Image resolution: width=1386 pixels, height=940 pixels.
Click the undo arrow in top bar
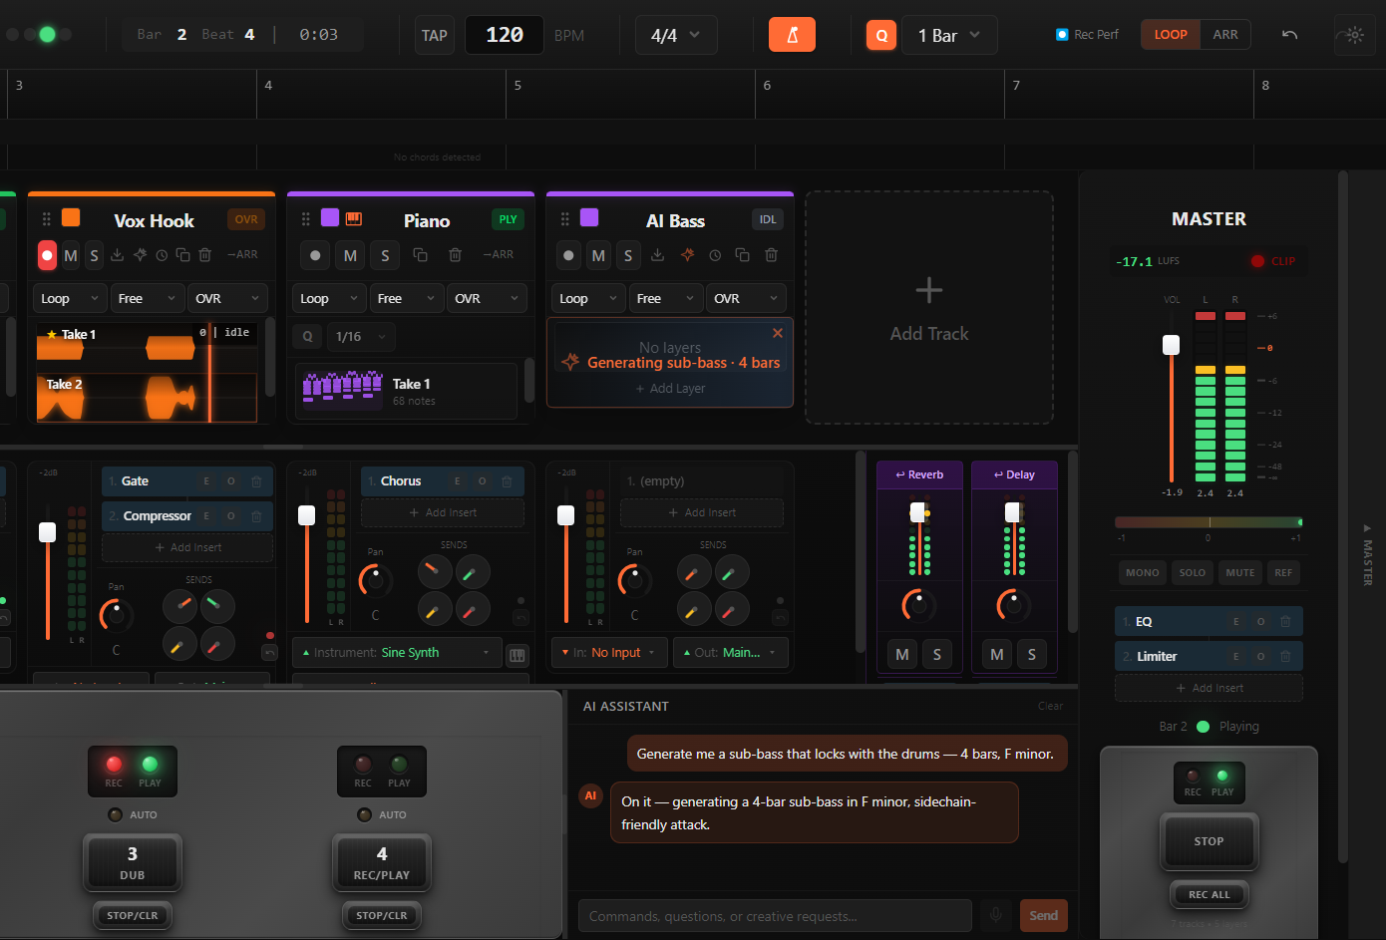tap(1289, 35)
